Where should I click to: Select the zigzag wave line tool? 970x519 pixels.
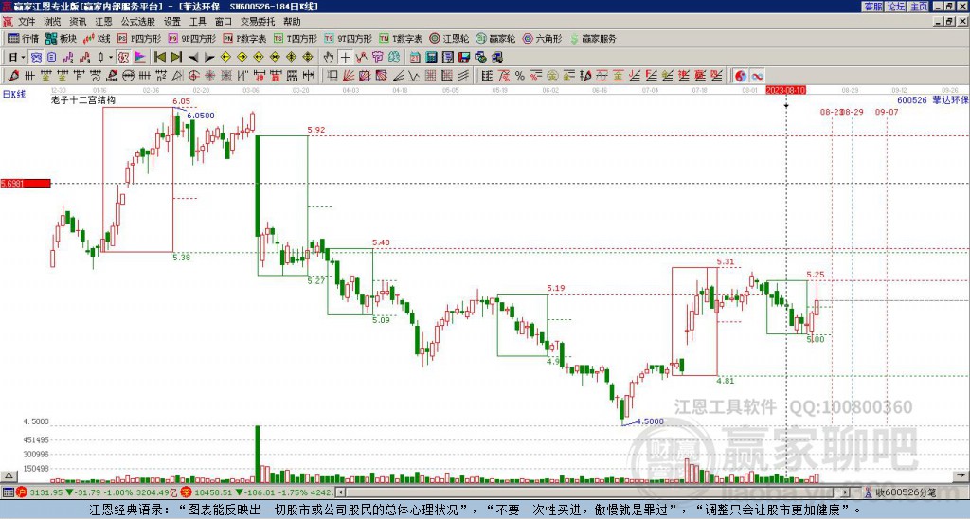(413, 76)
